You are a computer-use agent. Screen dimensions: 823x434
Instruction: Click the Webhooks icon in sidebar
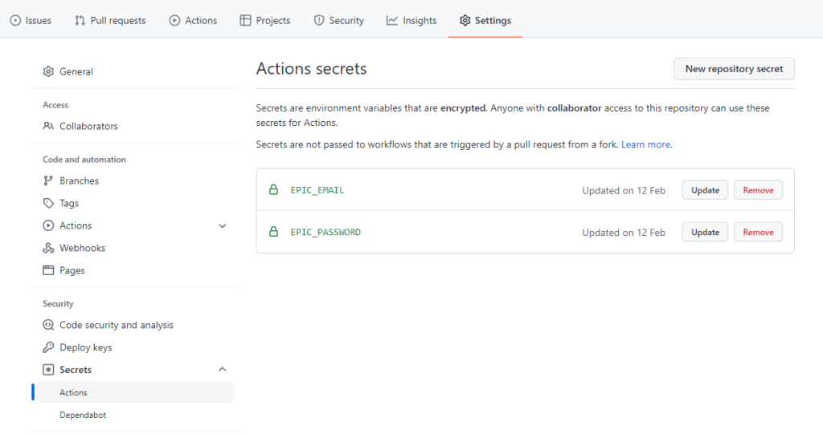[48, 248]
